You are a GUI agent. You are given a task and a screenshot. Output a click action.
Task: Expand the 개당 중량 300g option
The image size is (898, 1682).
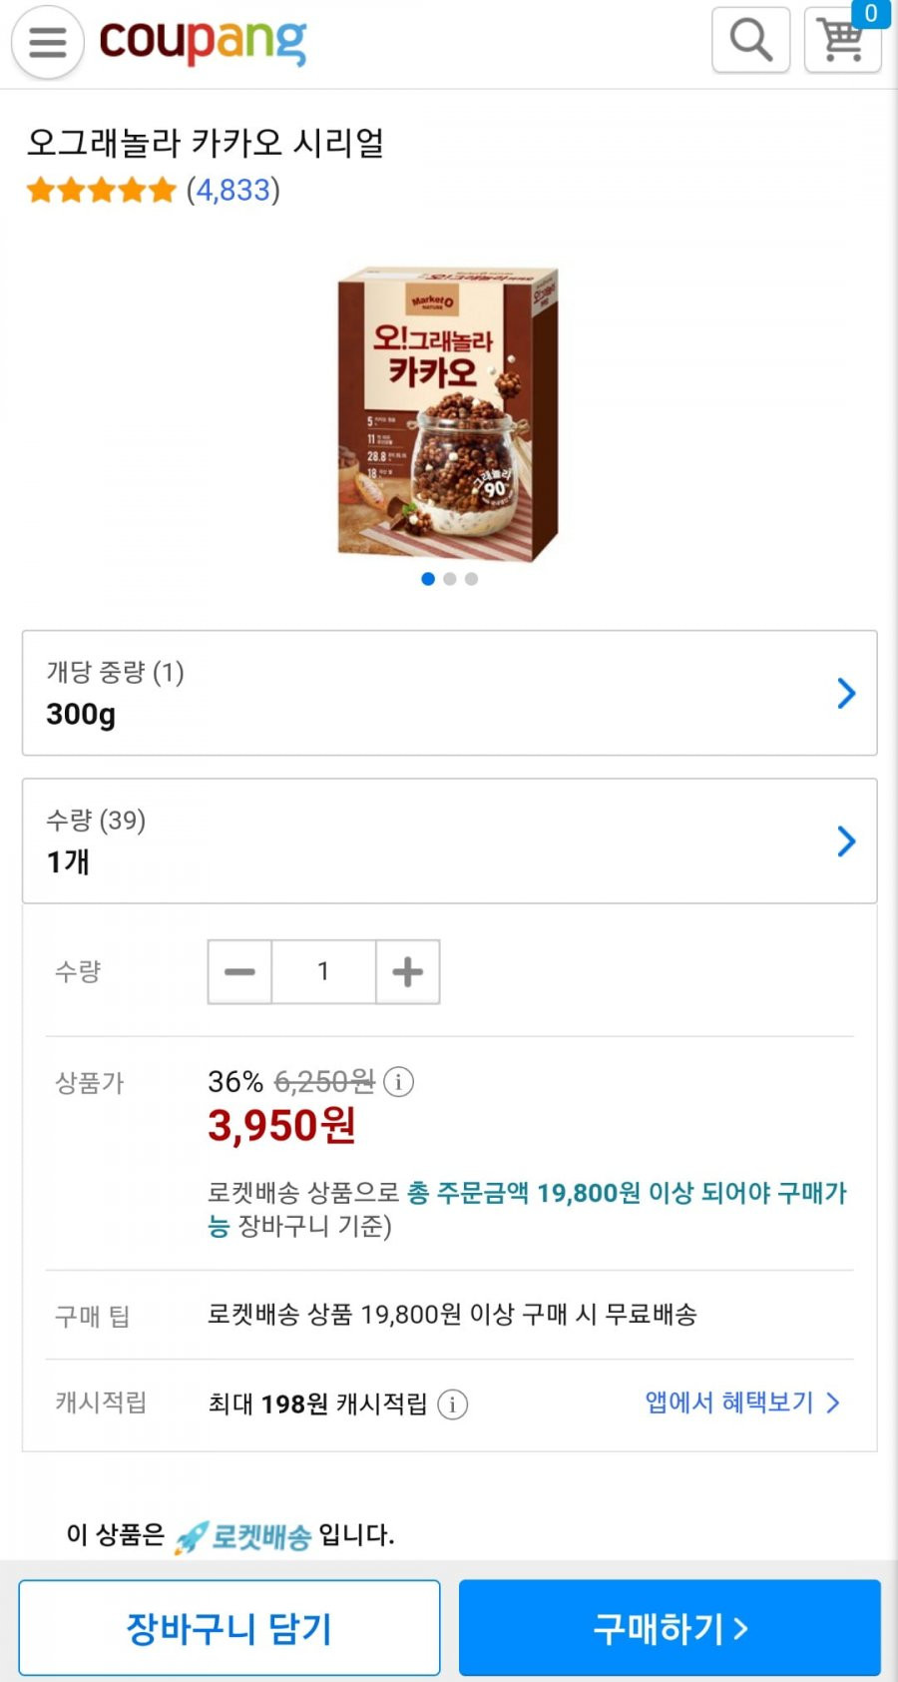pyautogui.click(x=449, y=693)
